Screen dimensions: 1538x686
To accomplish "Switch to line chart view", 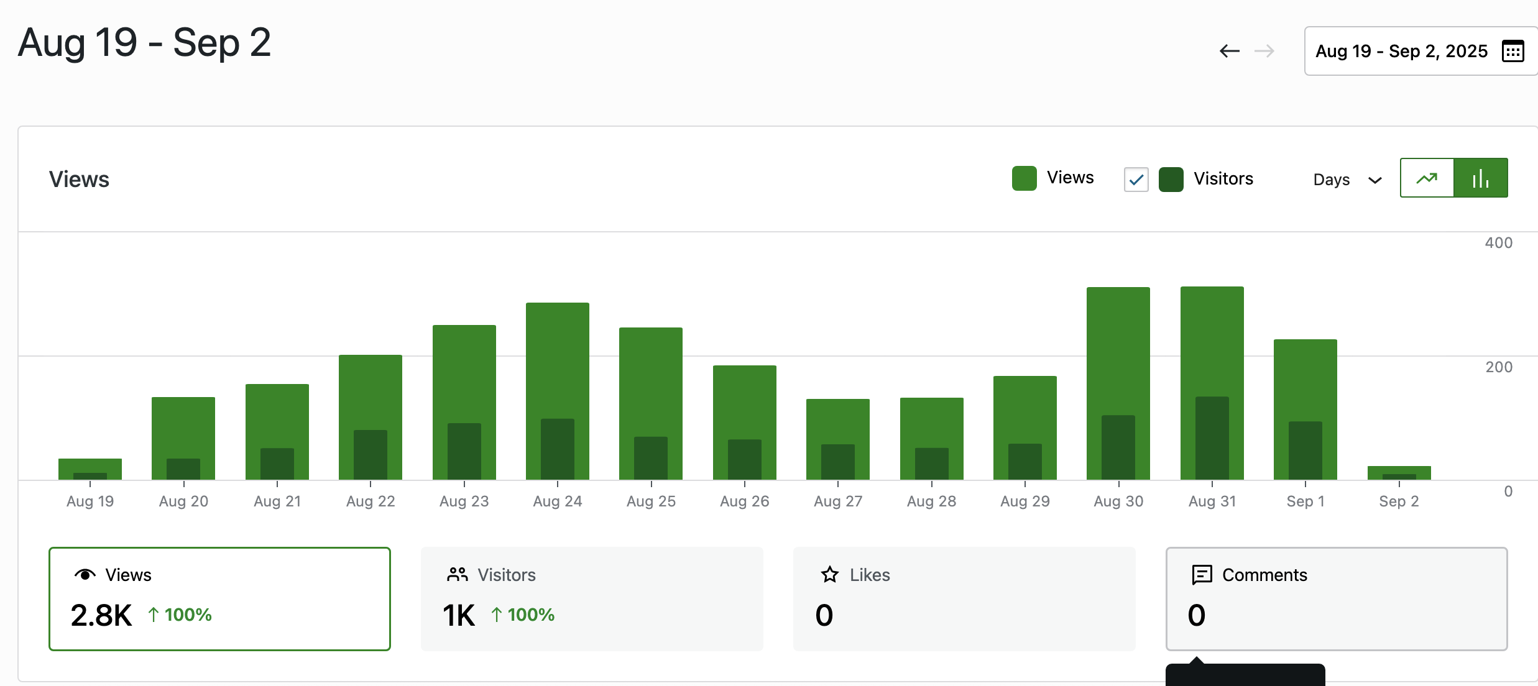I will (x=1427, y=178).
